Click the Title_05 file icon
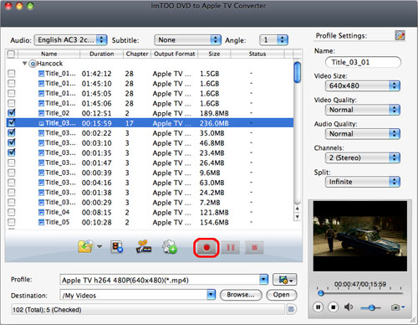Image resolution: width=418 pixels, height=325 pixels. pyautogui.click(x=41, y=222)
